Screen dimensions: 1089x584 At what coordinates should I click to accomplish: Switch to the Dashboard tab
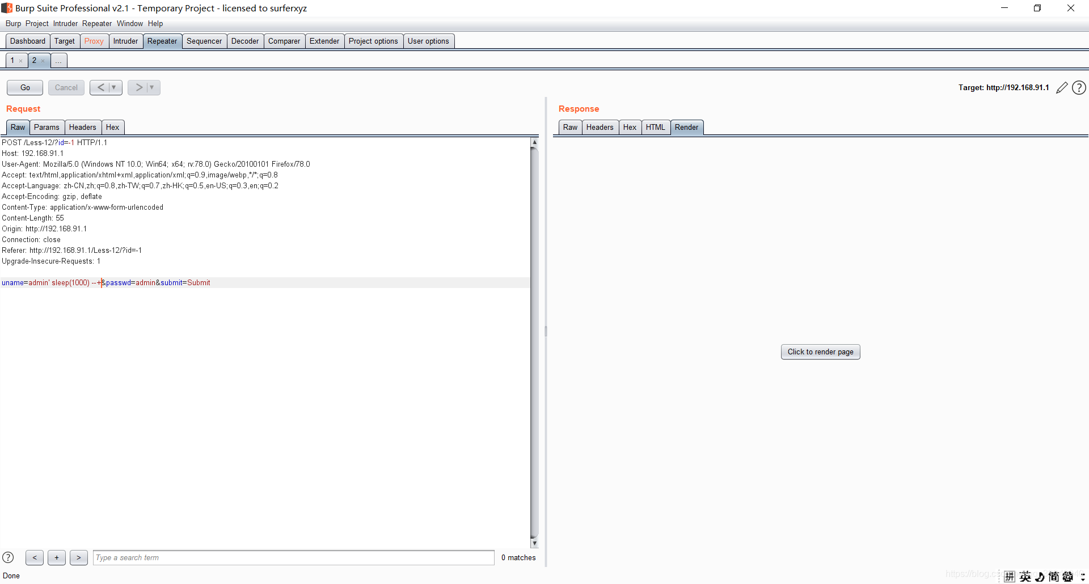click(x=28, y=41)
